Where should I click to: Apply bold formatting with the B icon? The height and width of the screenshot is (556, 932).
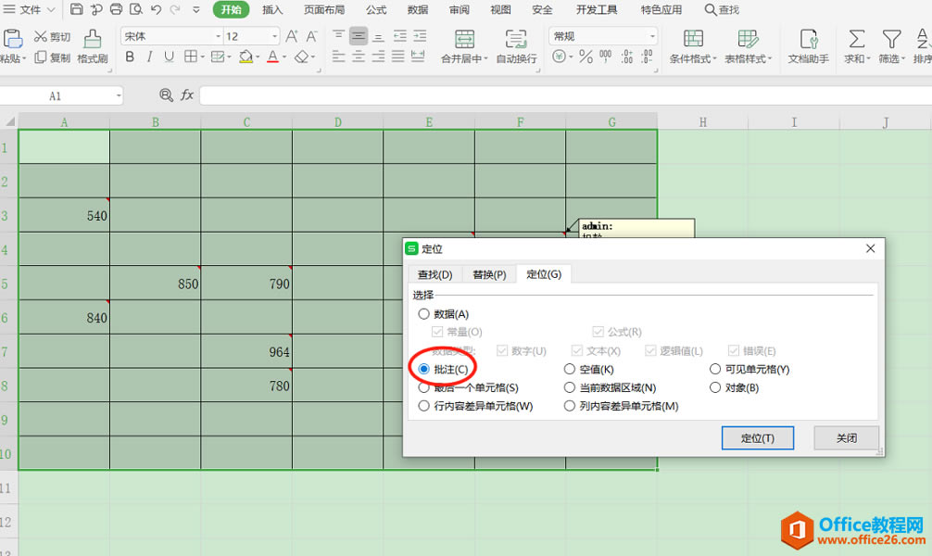point(130,57)
